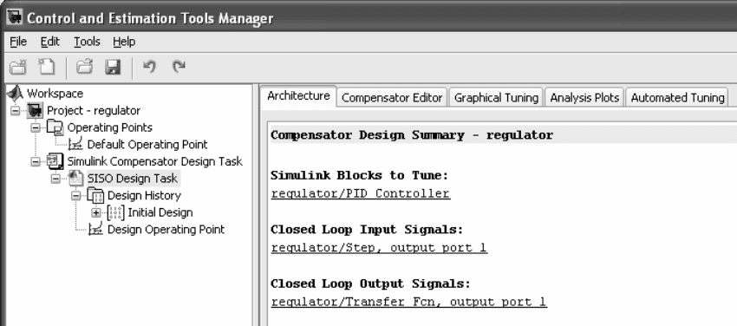
Task: Open the regulator/PID Controller link
Action: [x=361, y=193]
